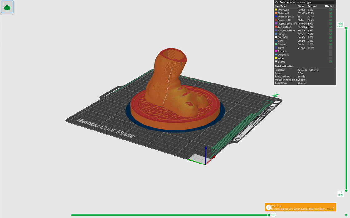Click the Outer wall color swatch
This screenshot has width=350, height=218.
click(276, 13)
